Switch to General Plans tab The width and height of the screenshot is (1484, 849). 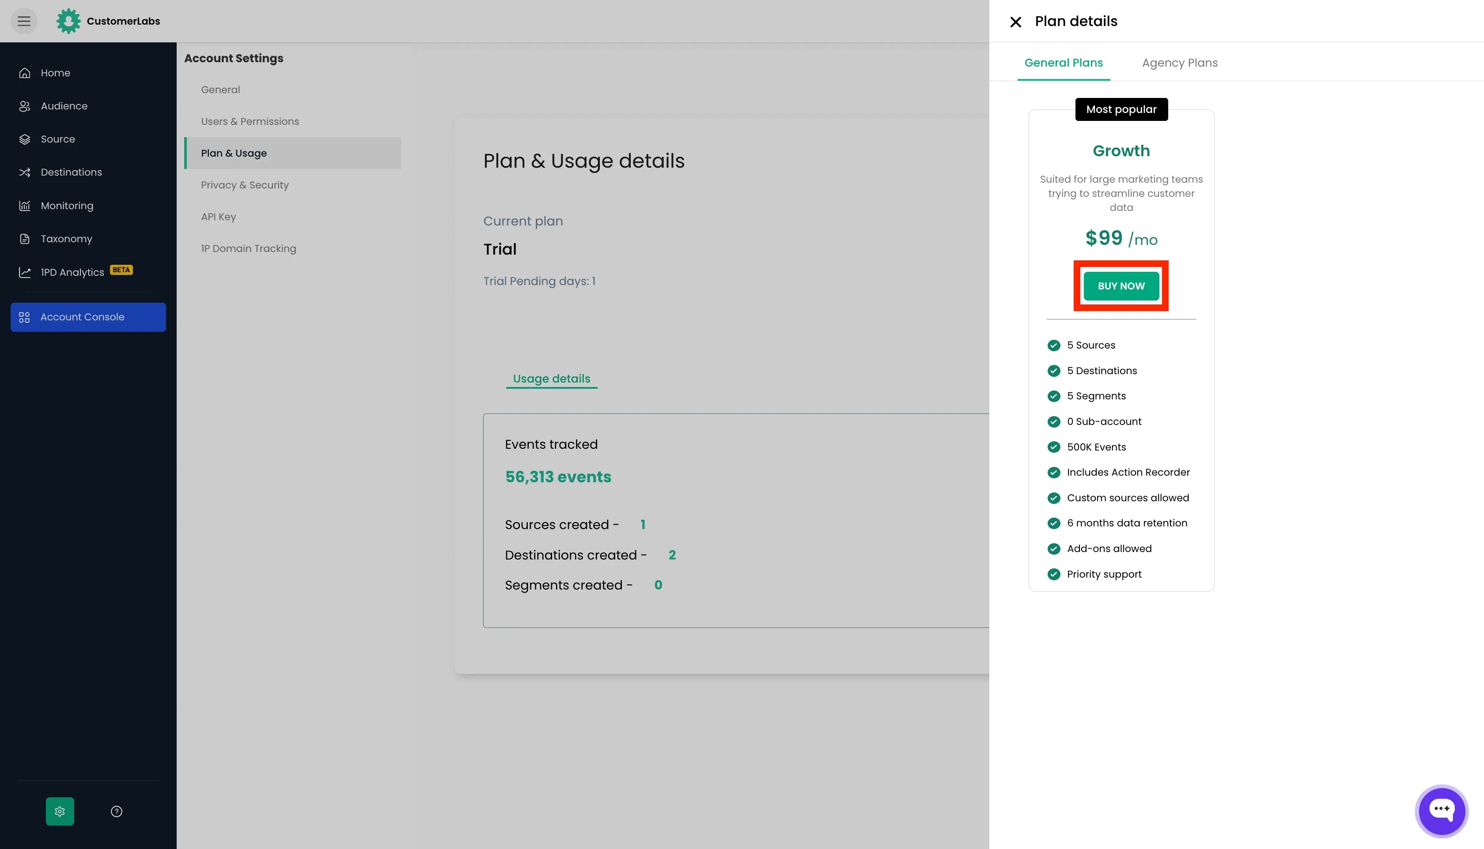pyautogui.click(x=1063, y=63)
